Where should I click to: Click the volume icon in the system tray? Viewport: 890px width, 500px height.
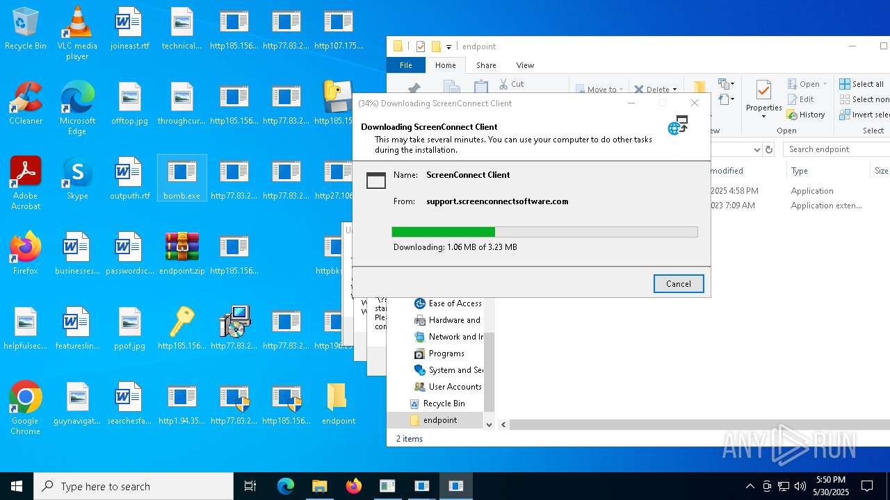point(800,486)
